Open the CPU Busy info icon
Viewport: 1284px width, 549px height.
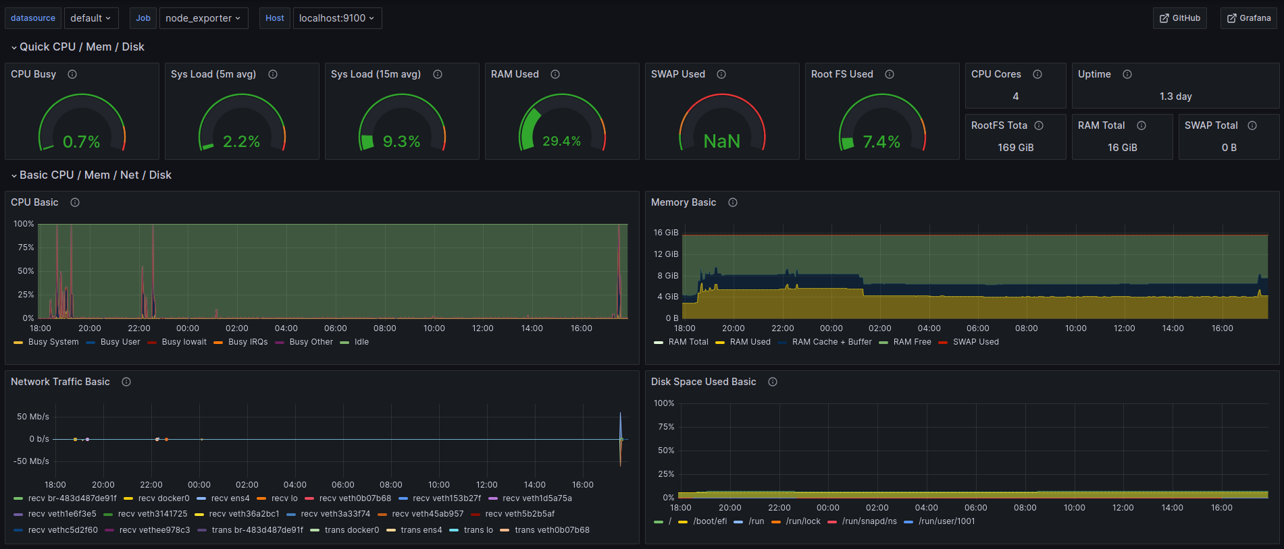coord(72,74)
